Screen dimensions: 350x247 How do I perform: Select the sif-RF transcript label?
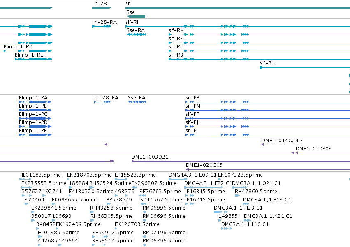coord(176,38)
